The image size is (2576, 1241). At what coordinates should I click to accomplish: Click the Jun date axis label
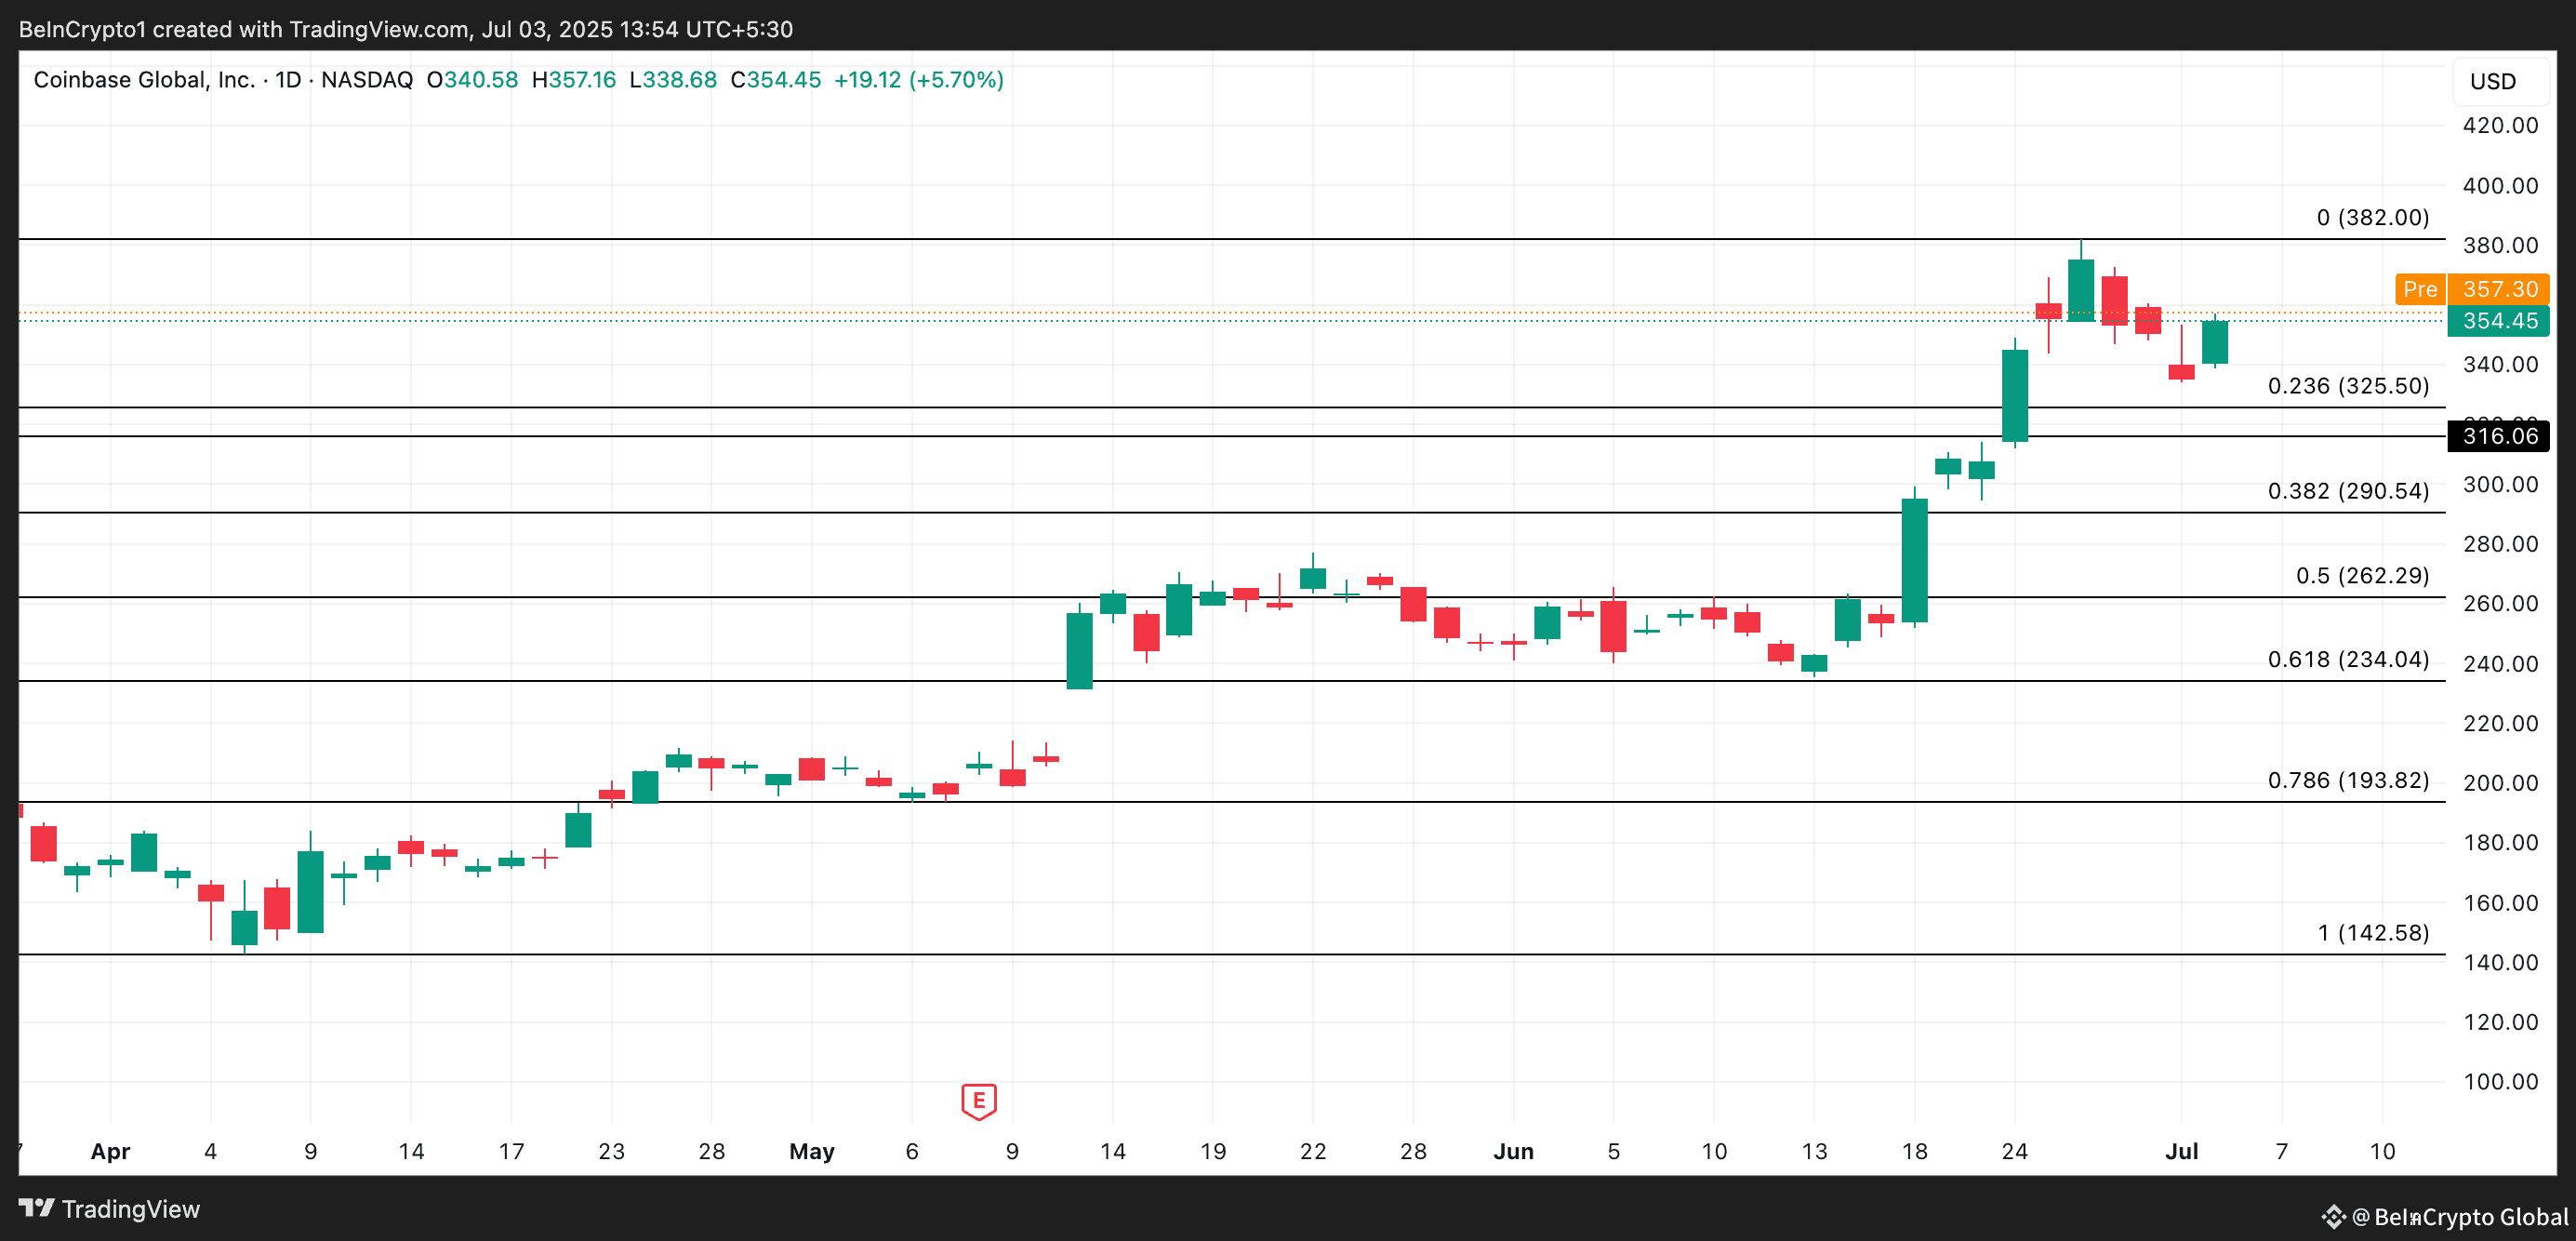(x=1513, y=1151)
